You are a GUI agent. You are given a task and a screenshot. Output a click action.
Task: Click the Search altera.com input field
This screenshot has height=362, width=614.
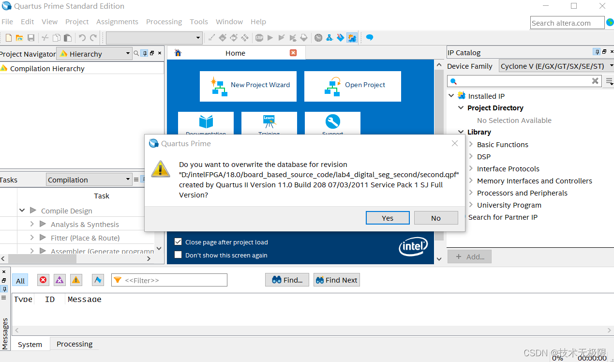coord(567,23)
